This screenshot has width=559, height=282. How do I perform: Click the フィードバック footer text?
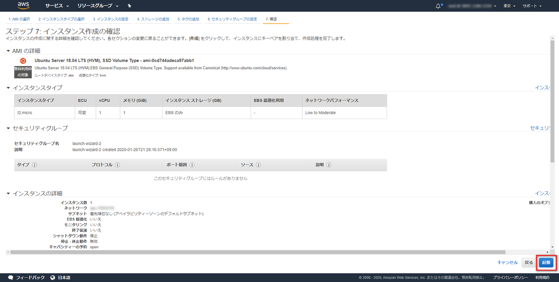click(x=30, y=277)
